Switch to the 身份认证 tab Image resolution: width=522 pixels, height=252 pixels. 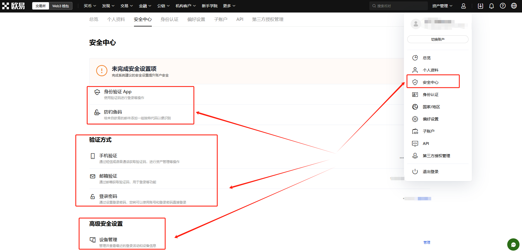tap(169, 19)
